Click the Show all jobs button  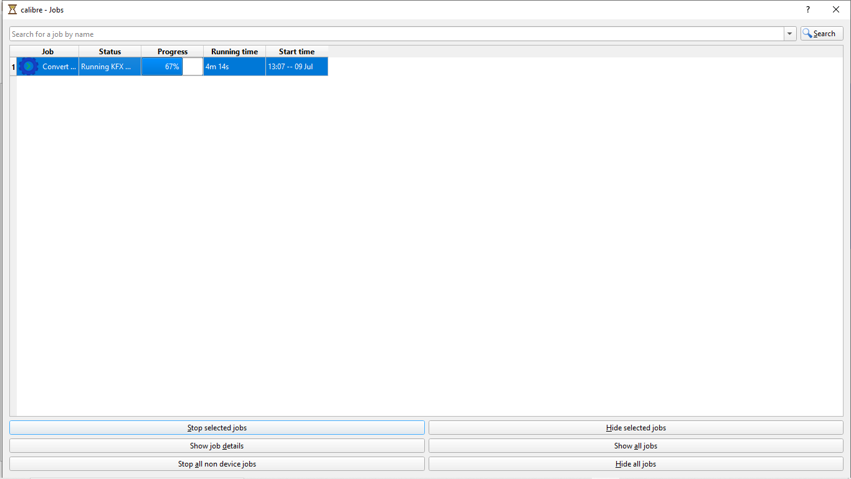point(636,446)
